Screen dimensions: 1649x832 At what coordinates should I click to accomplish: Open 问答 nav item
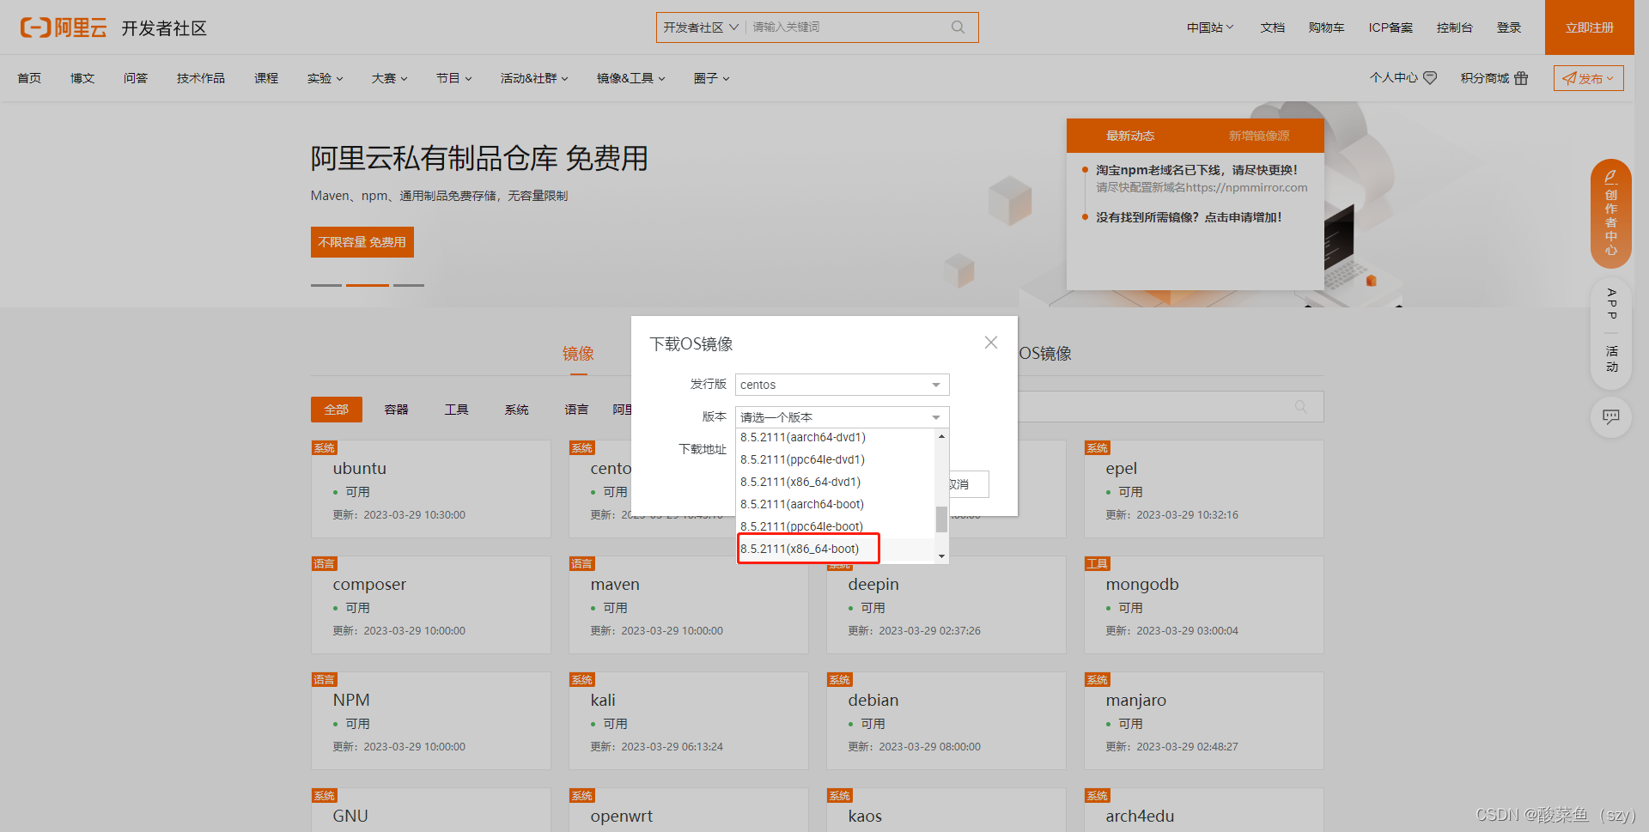tap(136, 78)
